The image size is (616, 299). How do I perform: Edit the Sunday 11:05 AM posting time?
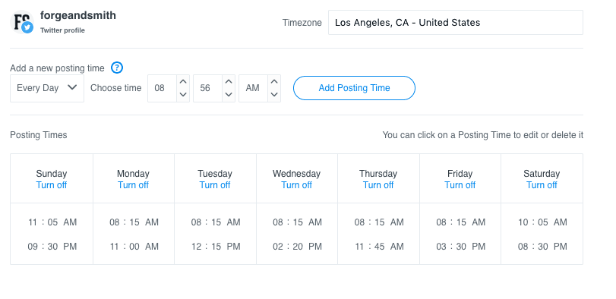pos(52,222)
